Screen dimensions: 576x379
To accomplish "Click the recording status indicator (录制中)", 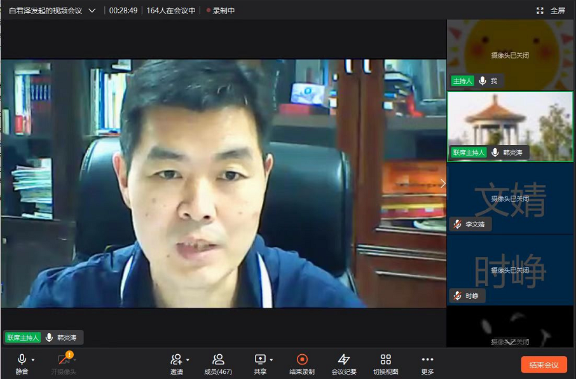I will click(220, 11).
